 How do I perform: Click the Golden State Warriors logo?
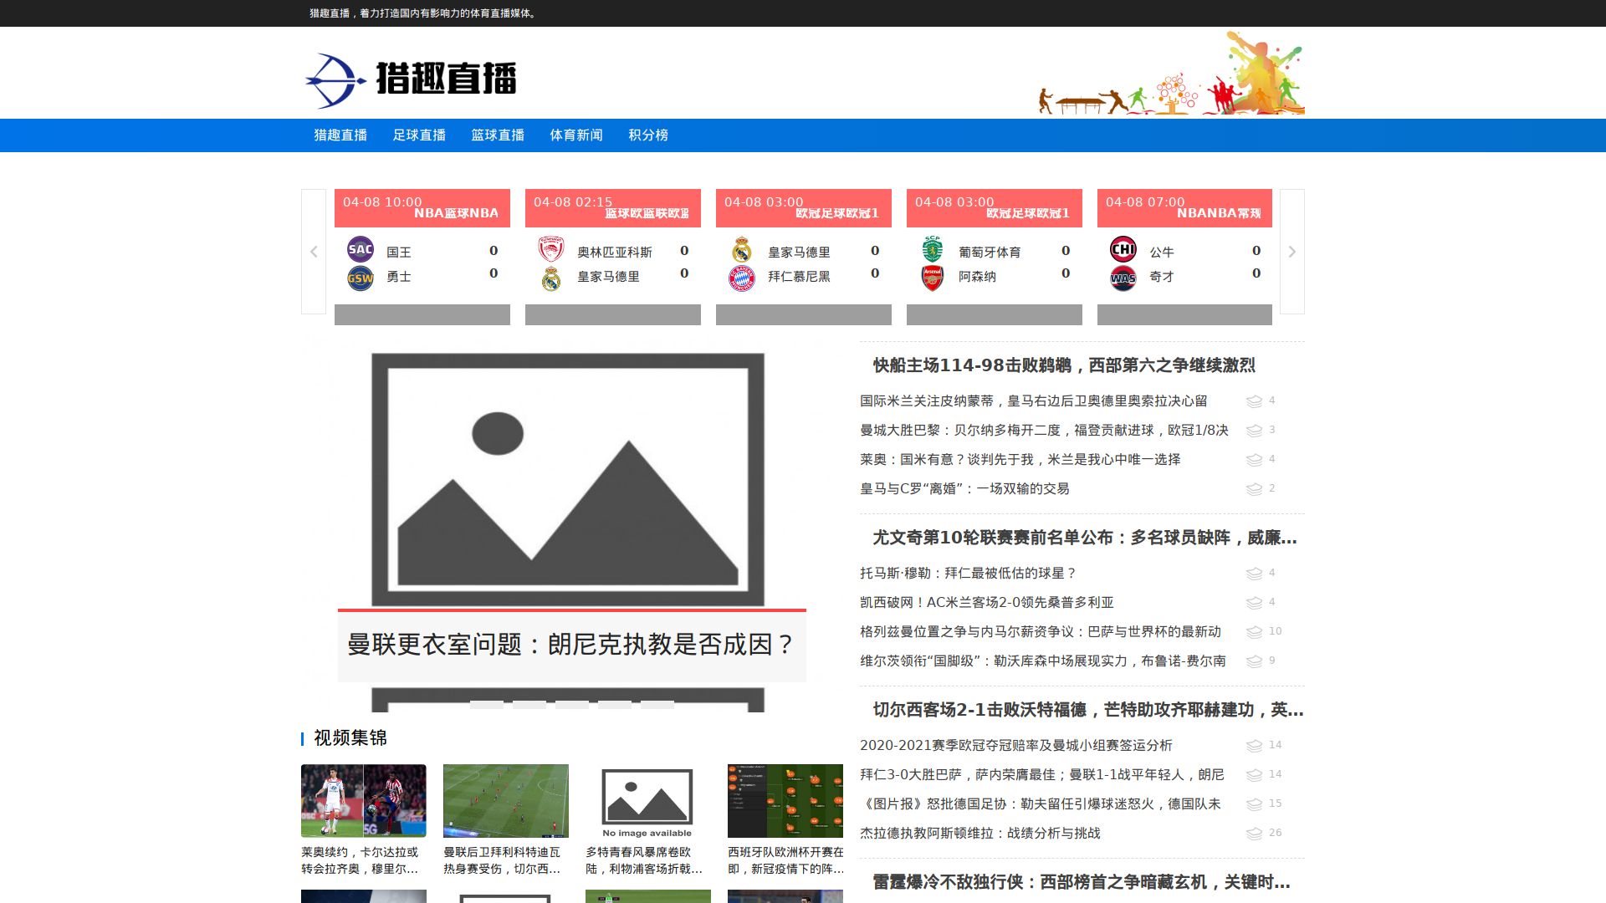361,278
